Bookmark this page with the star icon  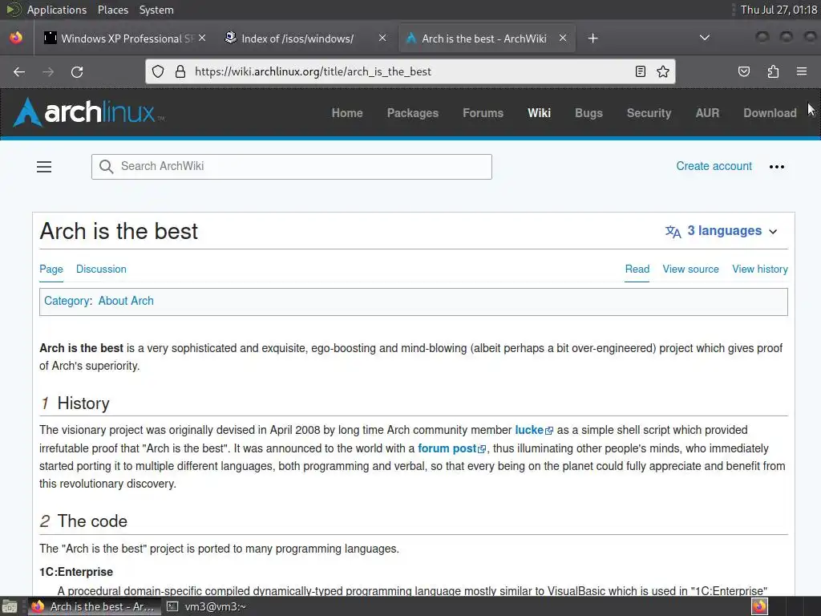tap(663, 71)
